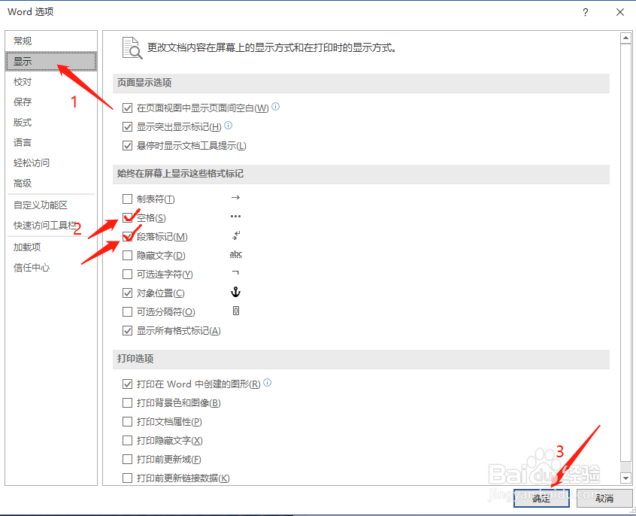Enable the 制表符 tab characters checkbox
The height and width of the screenshot is (516, 636).
click(x=128, y=199)
